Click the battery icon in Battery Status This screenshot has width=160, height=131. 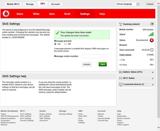[120, 72]
